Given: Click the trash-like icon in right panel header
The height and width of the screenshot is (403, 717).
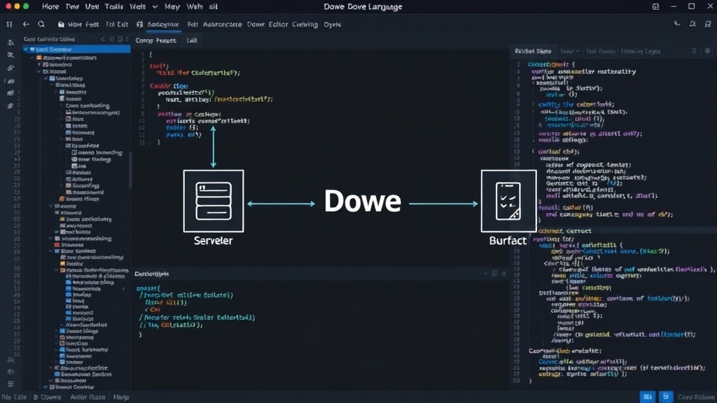Looking at the screenshot, I should pyautogui.click(x=694, y=50).
